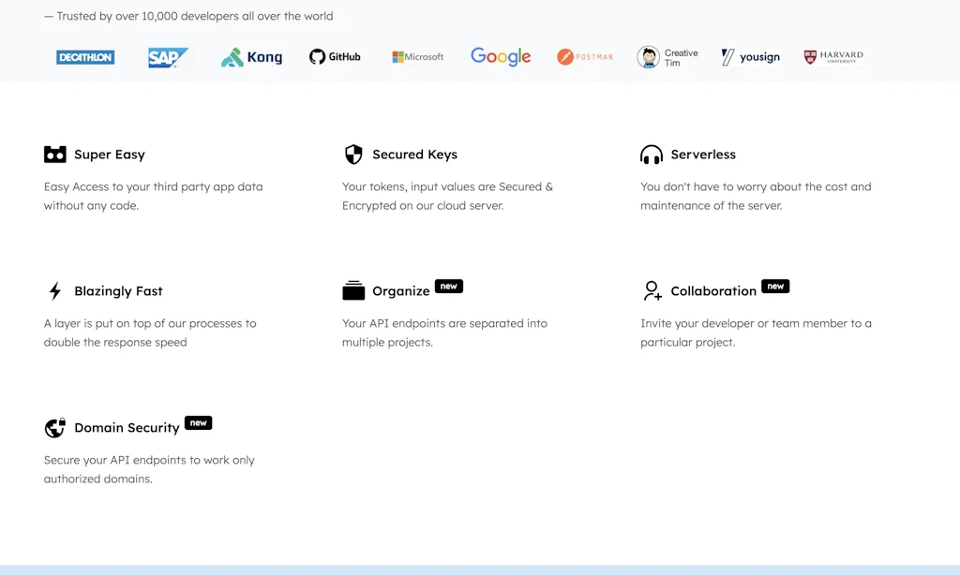Select the Secured Keys shield icon
Viewport: 960px width, 575px height.
pyautogui.click(x=353, y=154)
